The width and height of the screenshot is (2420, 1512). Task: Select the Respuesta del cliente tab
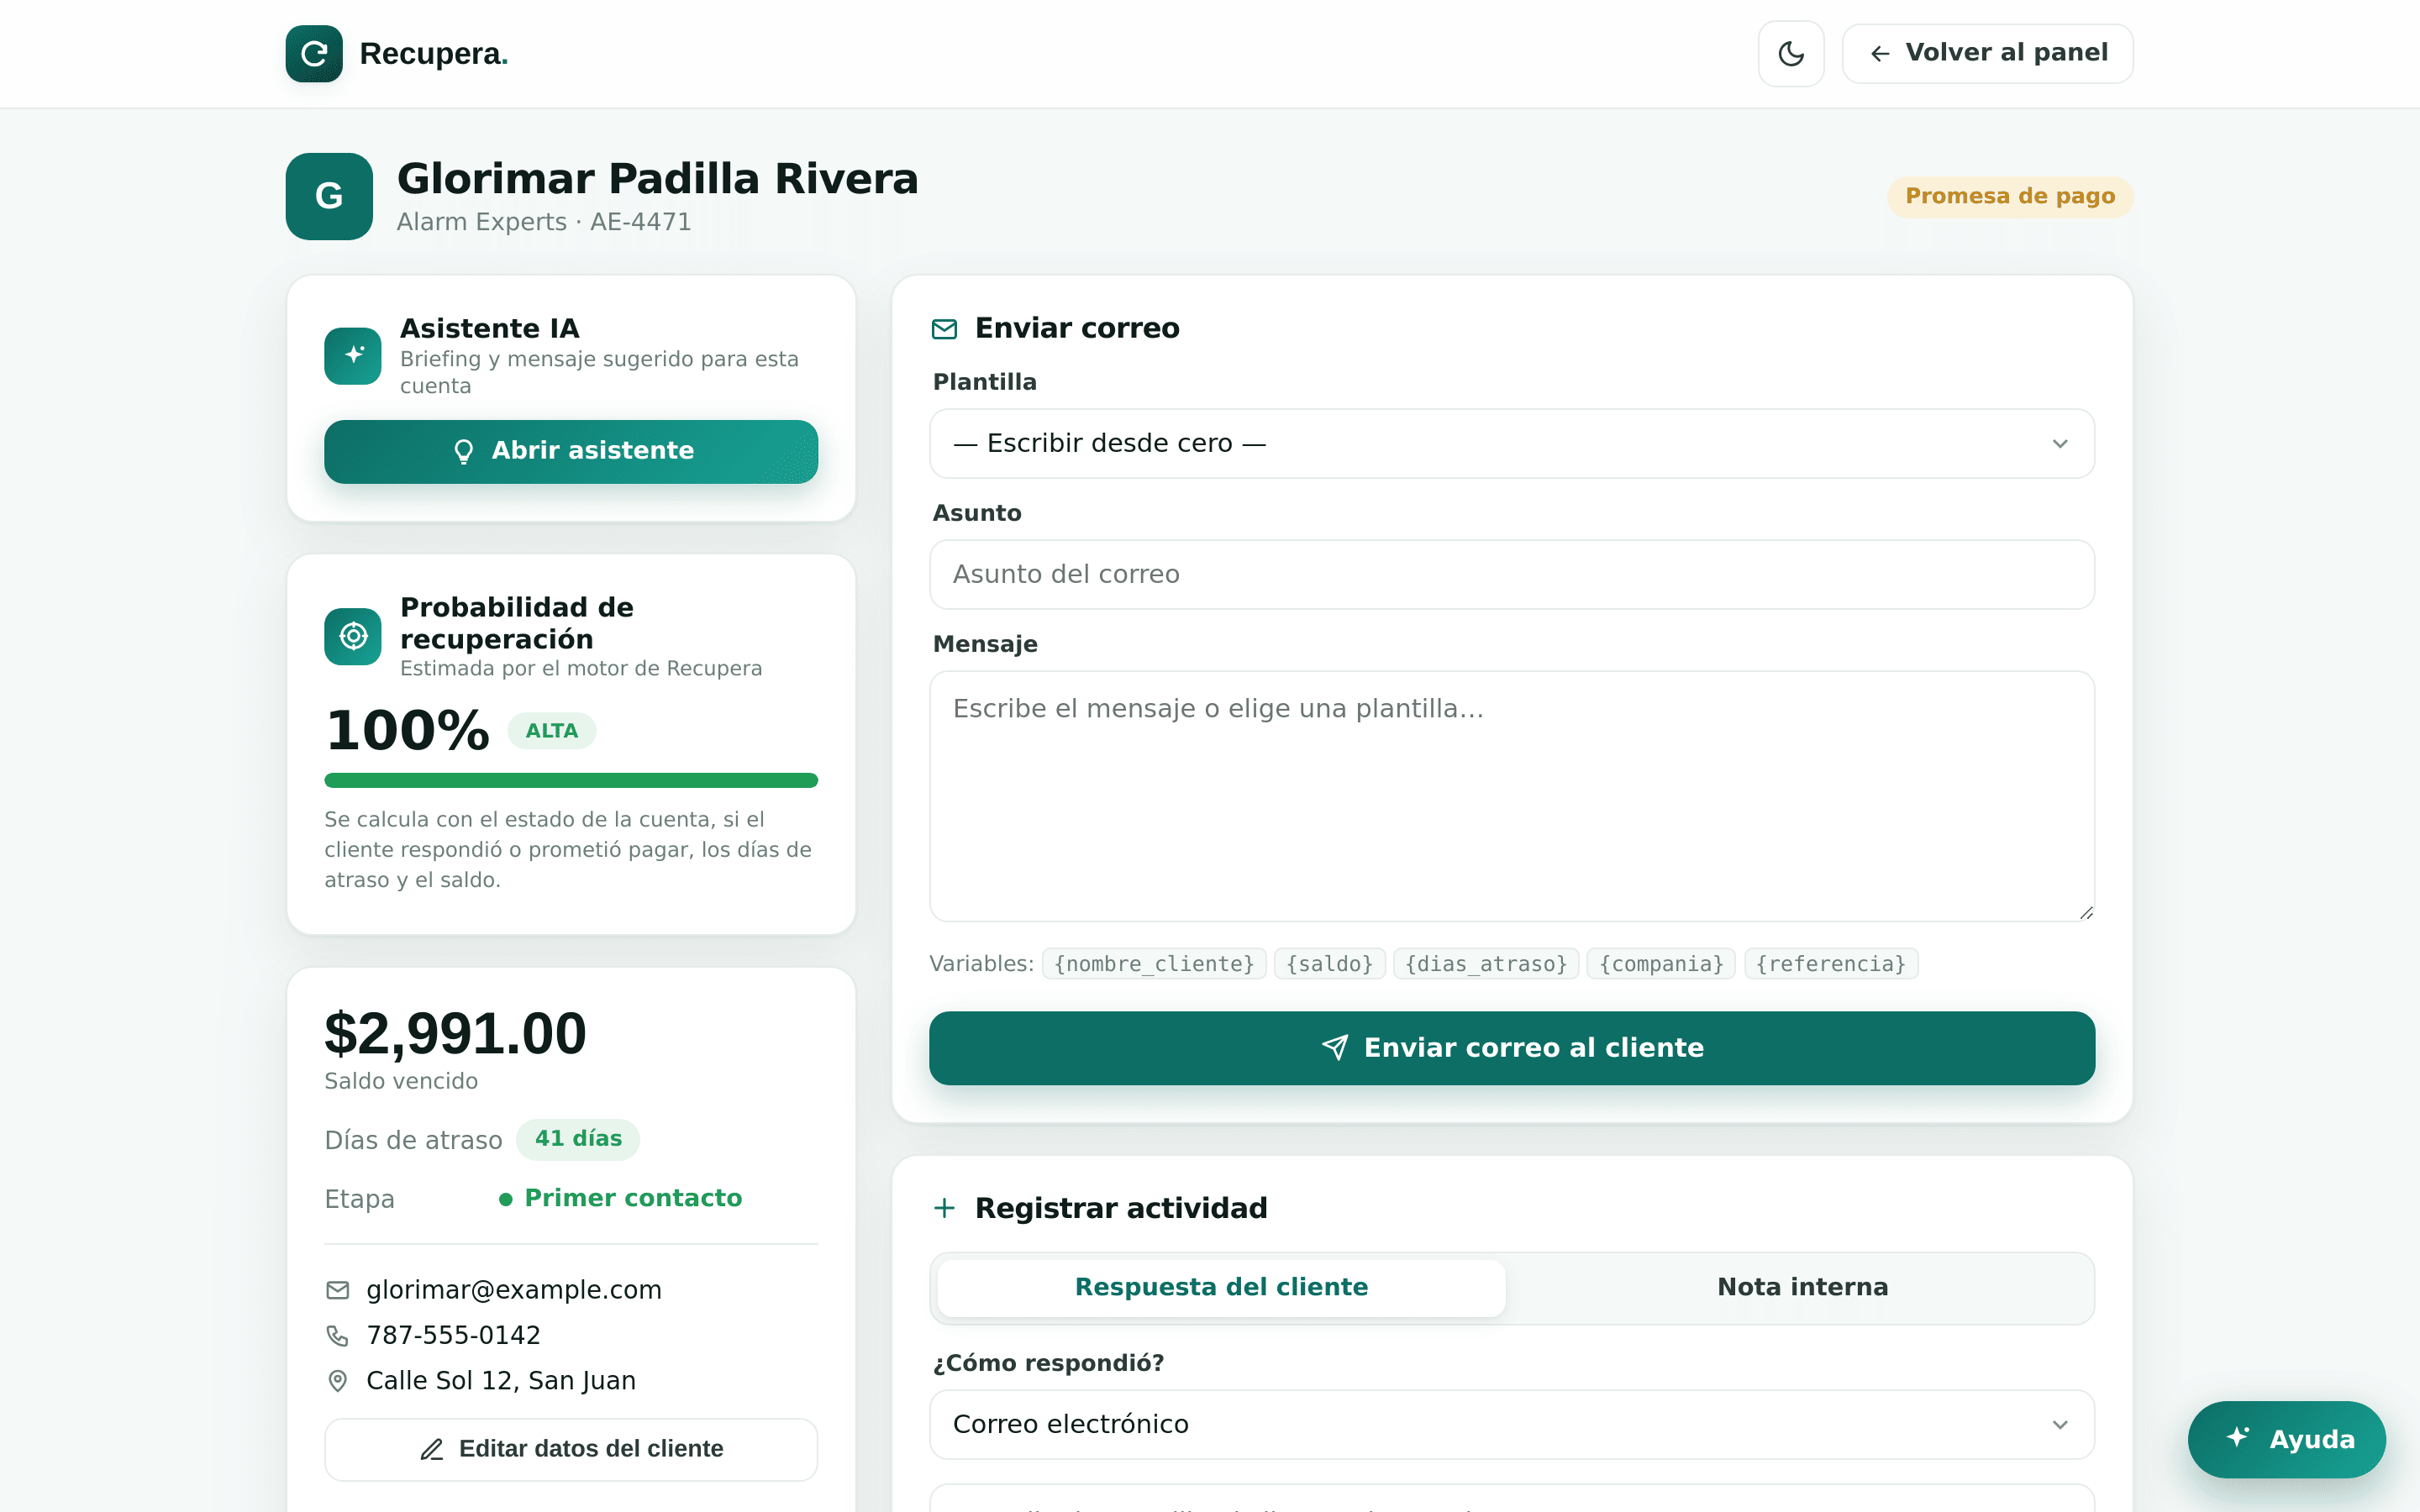click(x=1221, y=1288)
